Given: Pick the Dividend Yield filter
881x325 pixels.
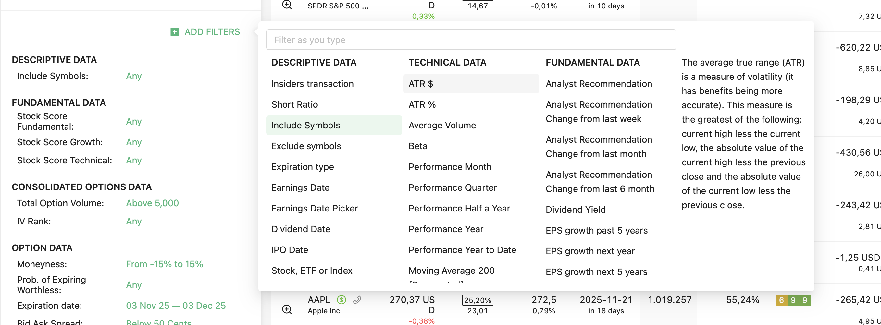Looking at the screenshot, I should [x=575, y=210].
